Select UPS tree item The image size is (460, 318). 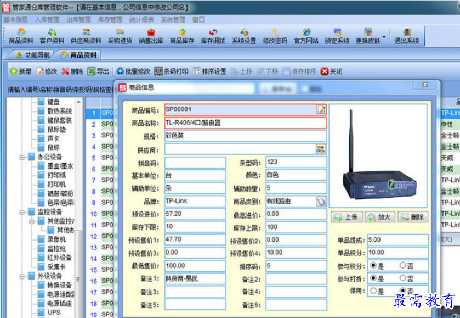[54, 312]
